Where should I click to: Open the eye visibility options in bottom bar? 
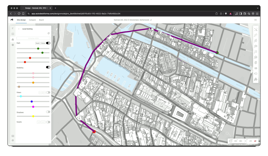point(236,141)
